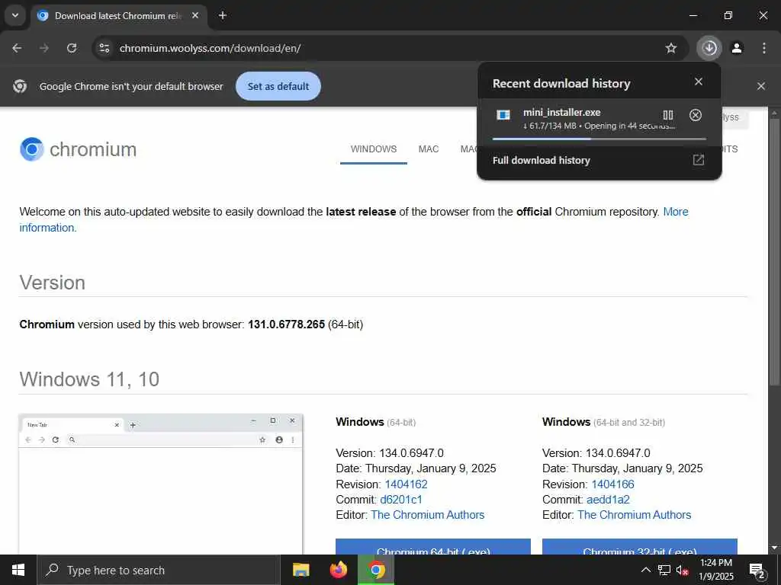781x585 pixels.
Task: Open the Chrome three-dot menu
Action: [763, 48]
